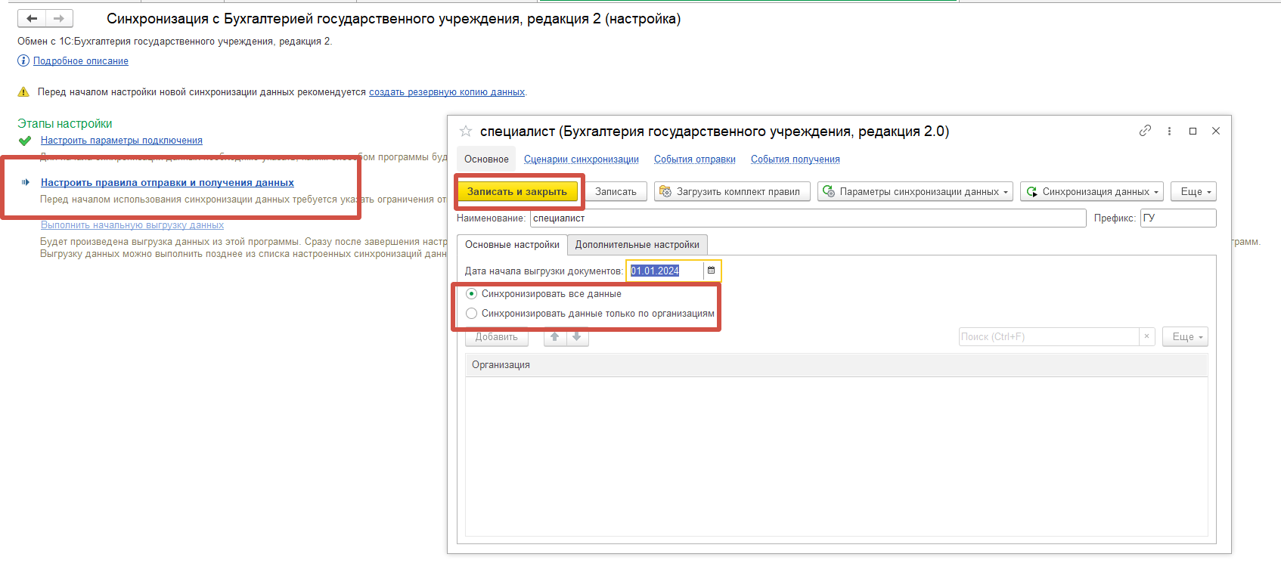Image resolution: width=1281 pixels, height=585 pixels.
Task: Click the Поиск (Ctrl+F) search field
Action: [1049, 337]
